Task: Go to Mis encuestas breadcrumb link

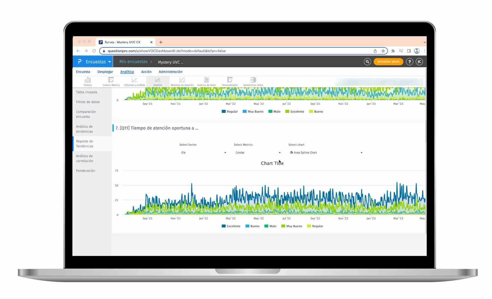Action: point(133,62)
